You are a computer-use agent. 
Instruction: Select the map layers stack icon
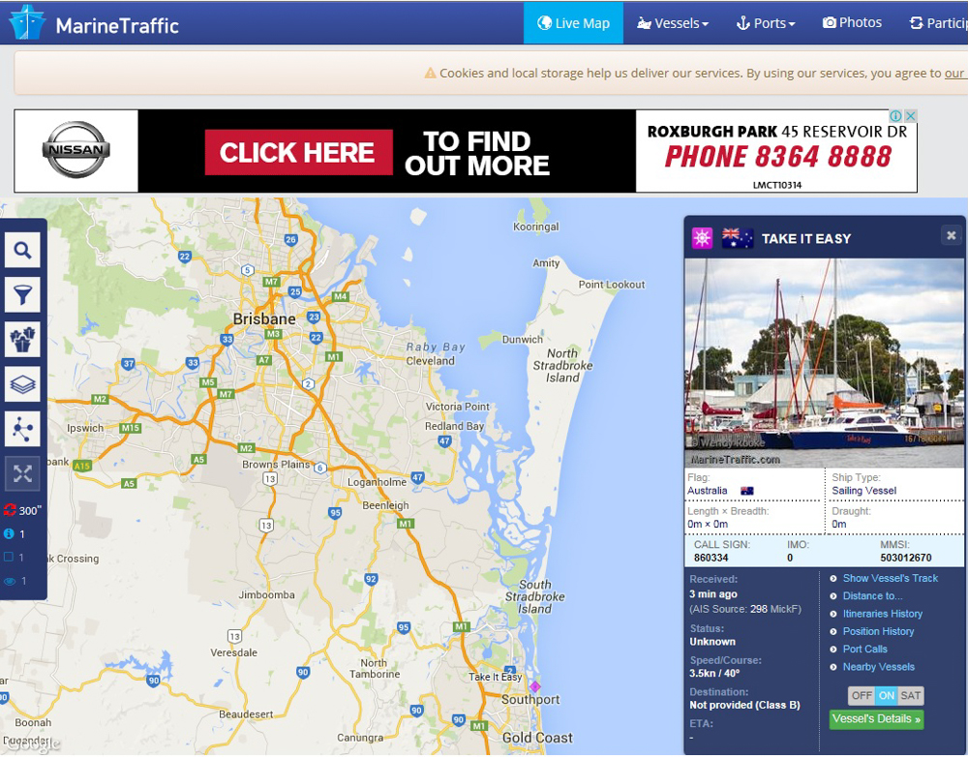coord(22,384)
